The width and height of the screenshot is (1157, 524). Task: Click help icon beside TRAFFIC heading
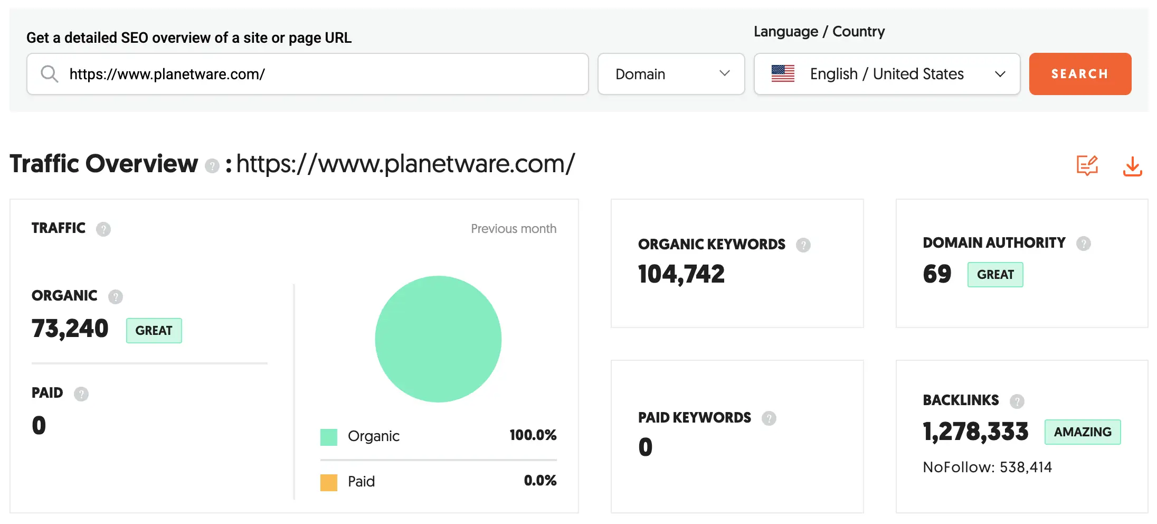point(103,229)
